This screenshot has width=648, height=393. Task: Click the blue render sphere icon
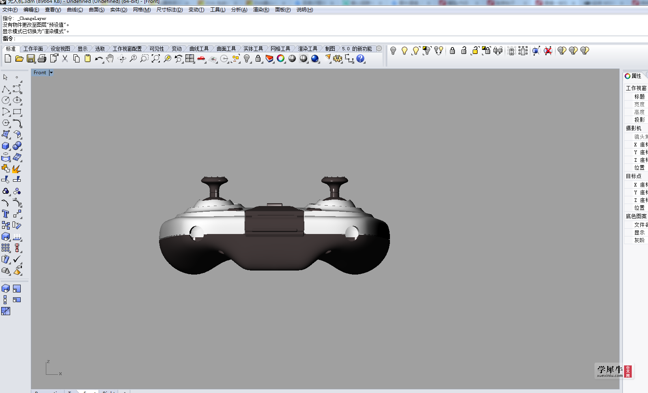(315, 59)
